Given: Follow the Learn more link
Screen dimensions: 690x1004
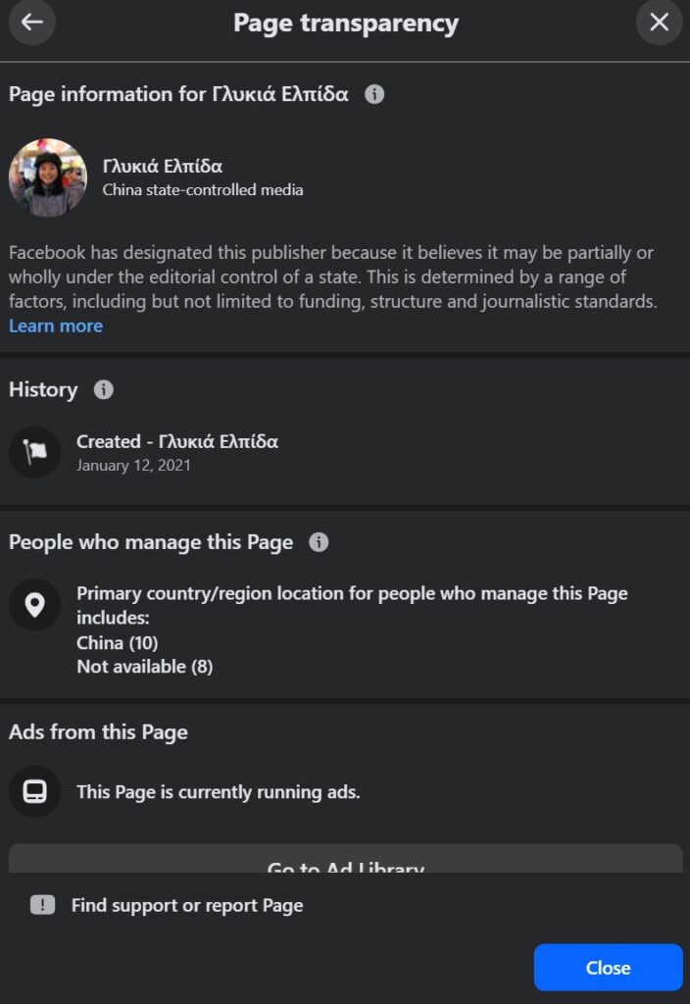Looking at the screenshot, I should (56, 326).
